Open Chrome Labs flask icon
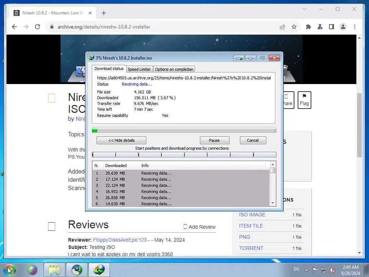This screenshot has height=277, width=369. [x=320, y=27]
